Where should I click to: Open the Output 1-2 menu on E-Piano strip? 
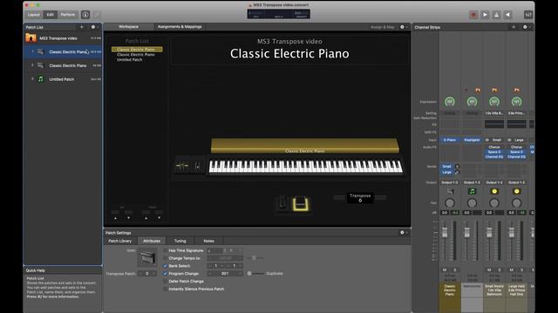click(x=450, y=183)
